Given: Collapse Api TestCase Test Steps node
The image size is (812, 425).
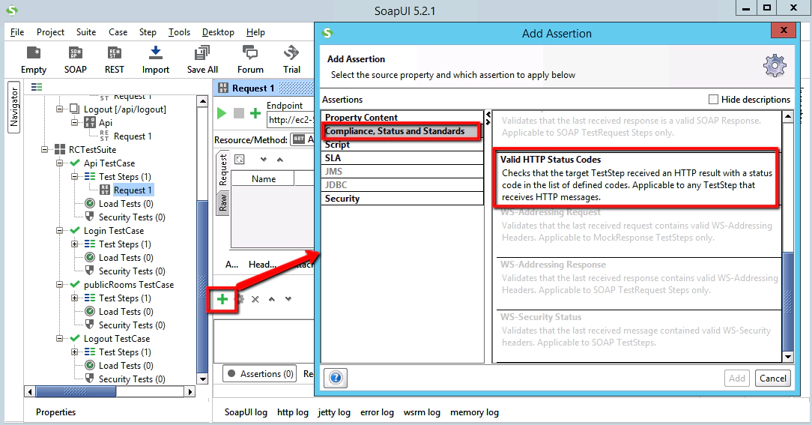Looking at the screenshot, I should (x=75, y=177).
